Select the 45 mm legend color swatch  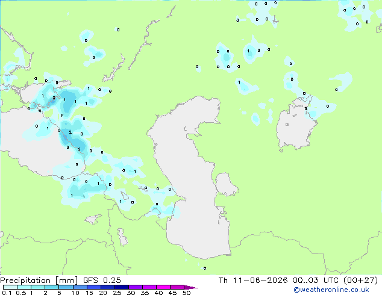[x=177, y=287]
